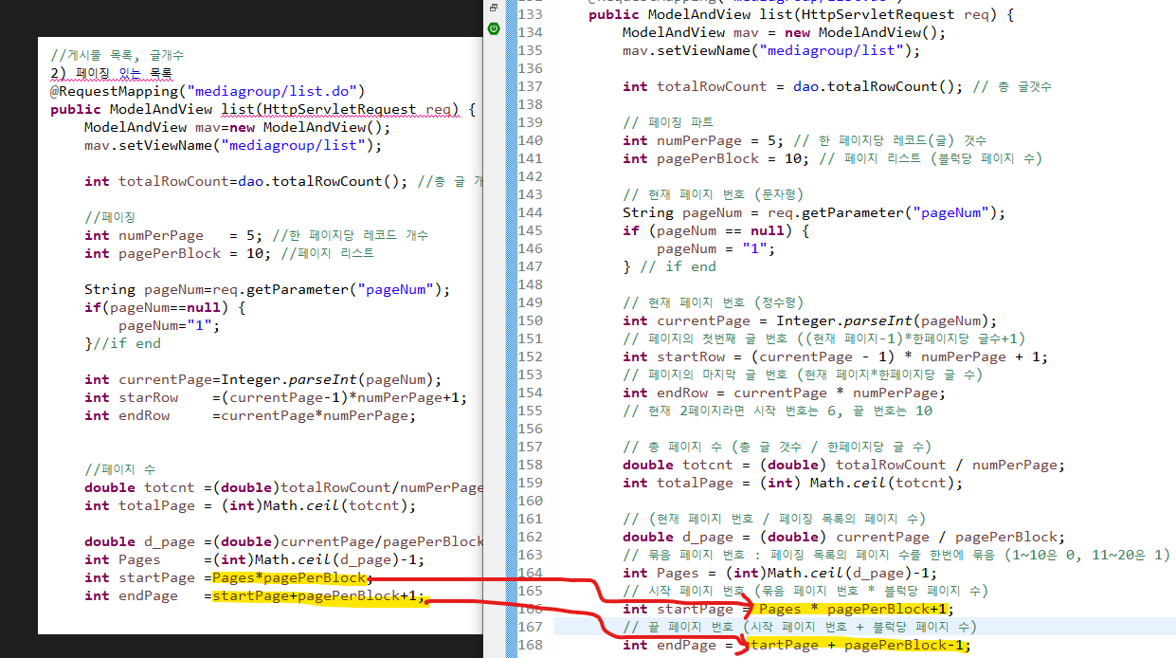
Task: Click the @RequestMapping line in the left document
Action: (208, 92)
